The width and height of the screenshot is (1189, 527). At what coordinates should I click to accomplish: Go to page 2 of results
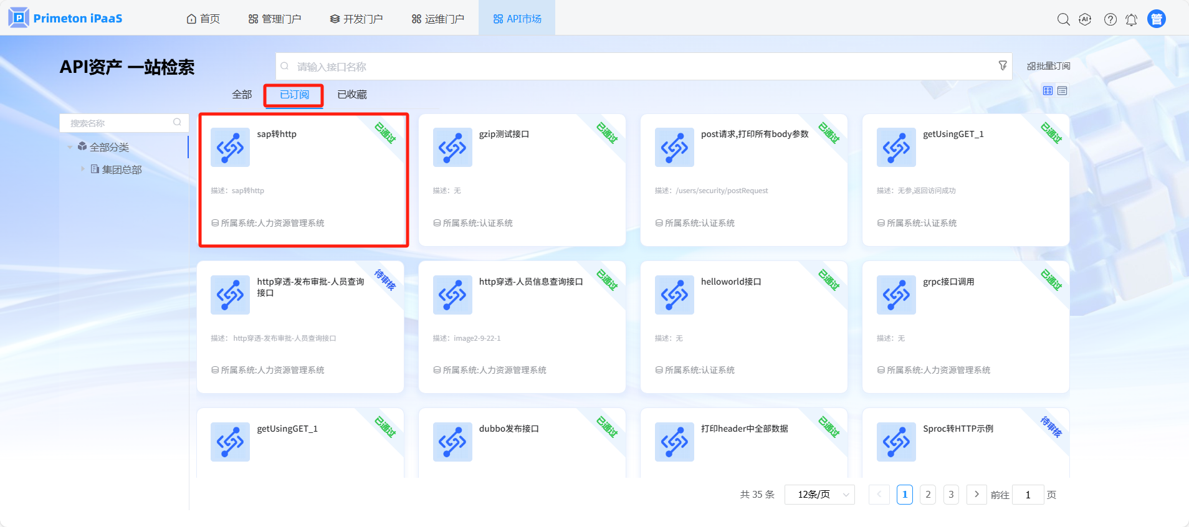tap(927, 495)
